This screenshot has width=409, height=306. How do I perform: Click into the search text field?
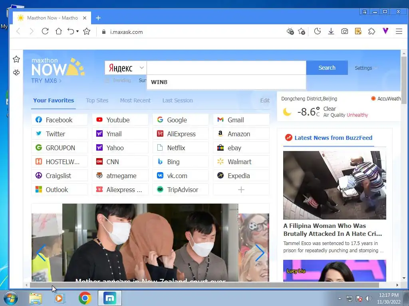[x=226, y=68]
